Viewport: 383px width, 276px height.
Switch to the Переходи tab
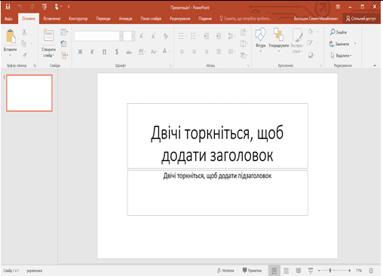(x=103, y=19)
